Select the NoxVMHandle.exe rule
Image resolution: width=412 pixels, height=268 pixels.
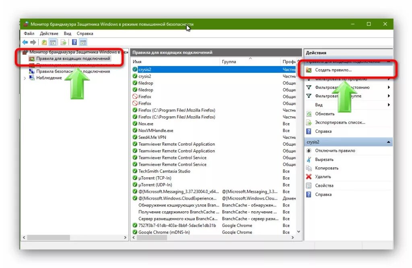213,131
